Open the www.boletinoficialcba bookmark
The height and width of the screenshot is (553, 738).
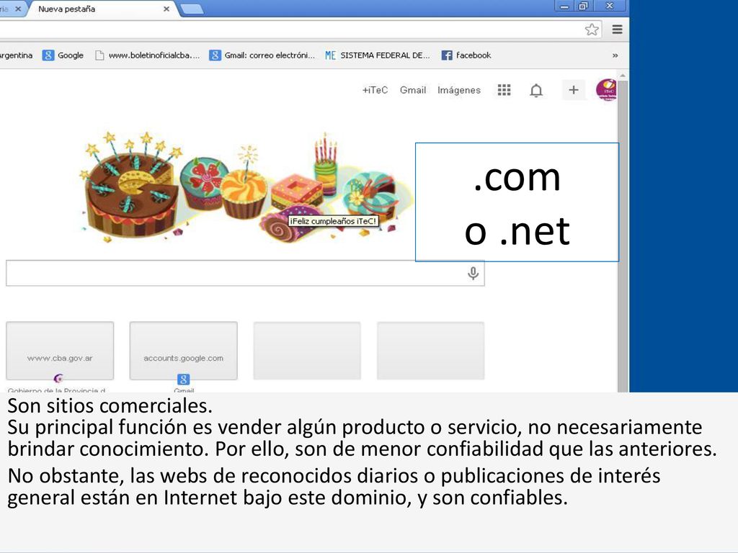pos(147,55)
